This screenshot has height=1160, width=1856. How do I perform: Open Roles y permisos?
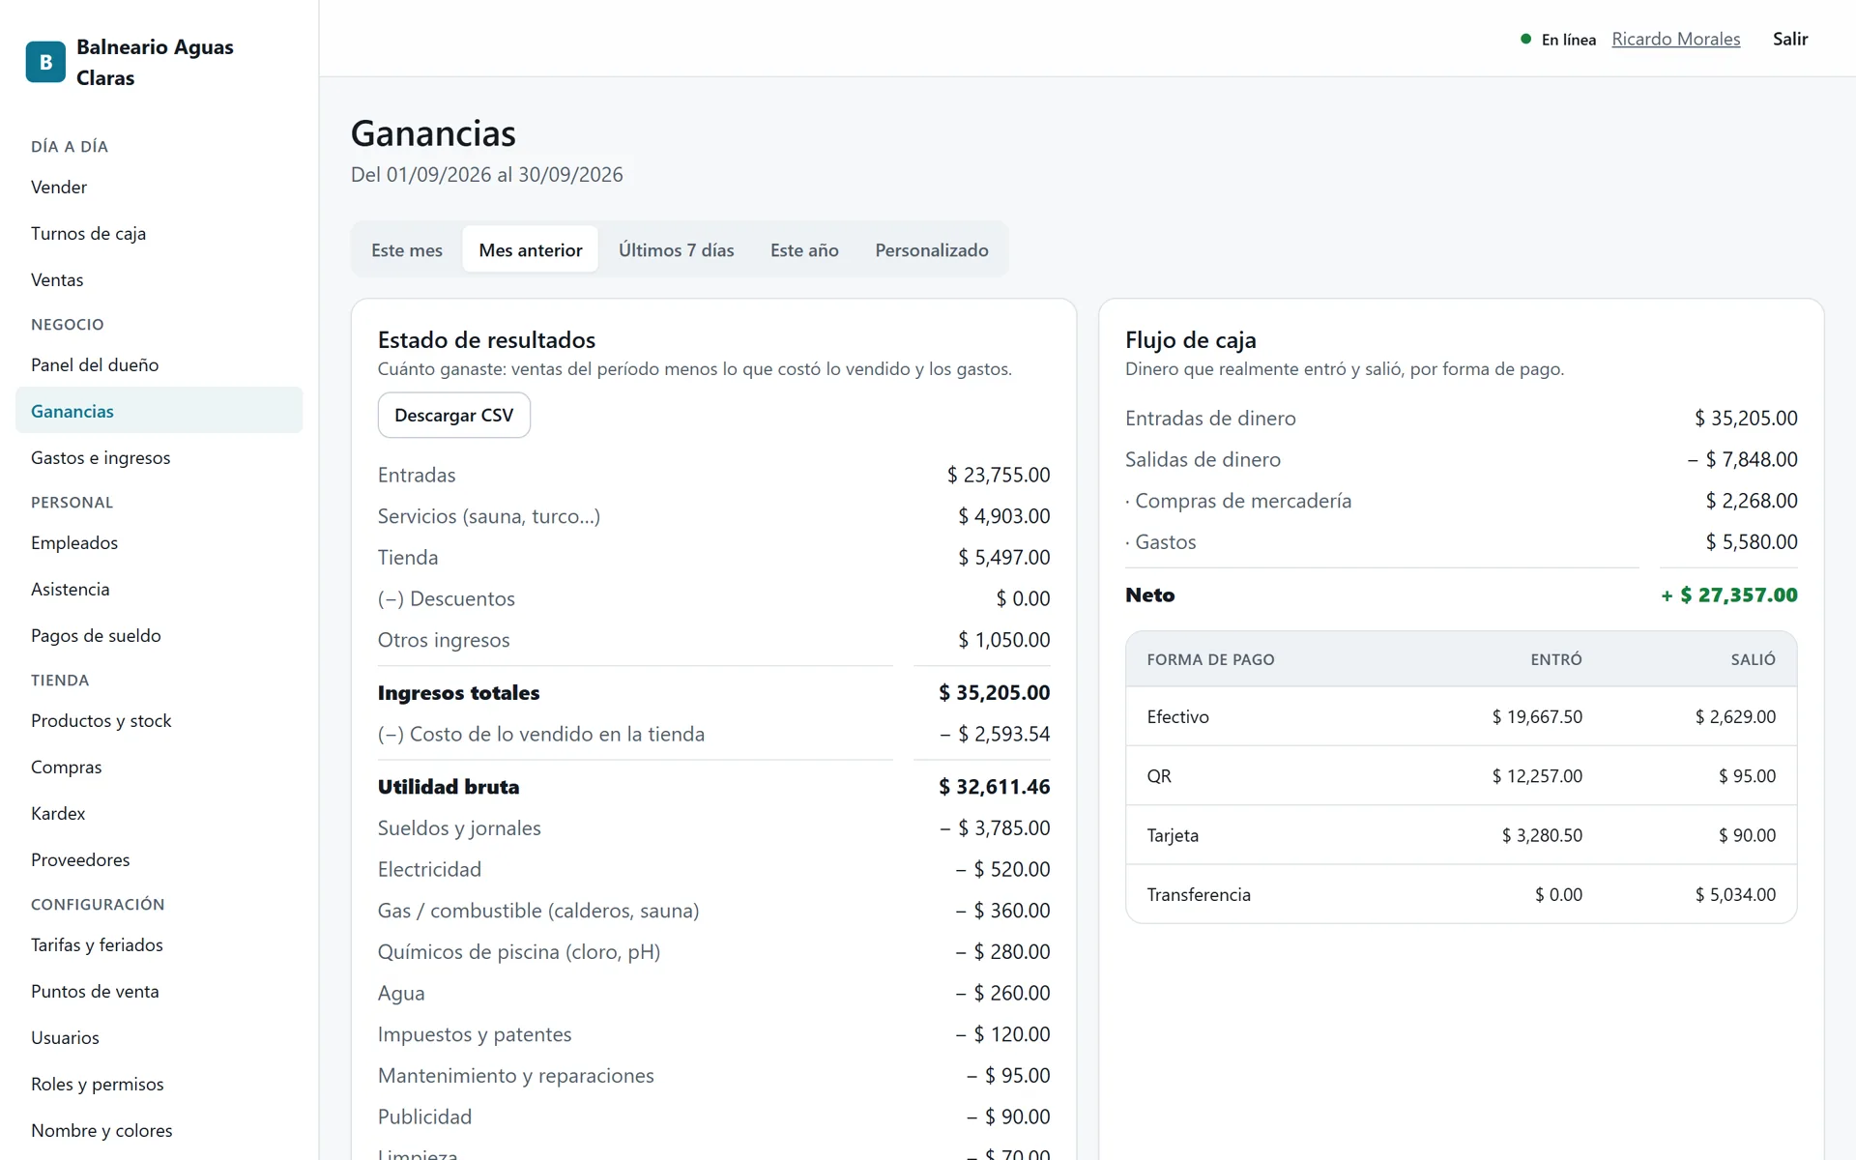click(159, 1085)
